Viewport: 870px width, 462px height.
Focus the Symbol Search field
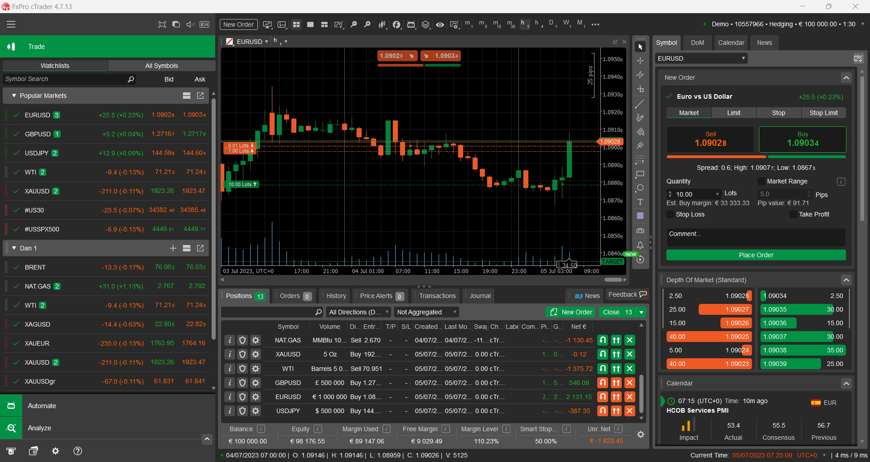(x=69, y=79)
